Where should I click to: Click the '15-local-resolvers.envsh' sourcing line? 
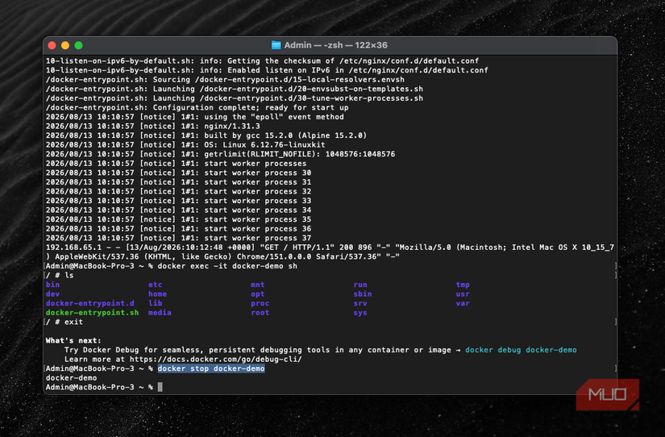225,79
